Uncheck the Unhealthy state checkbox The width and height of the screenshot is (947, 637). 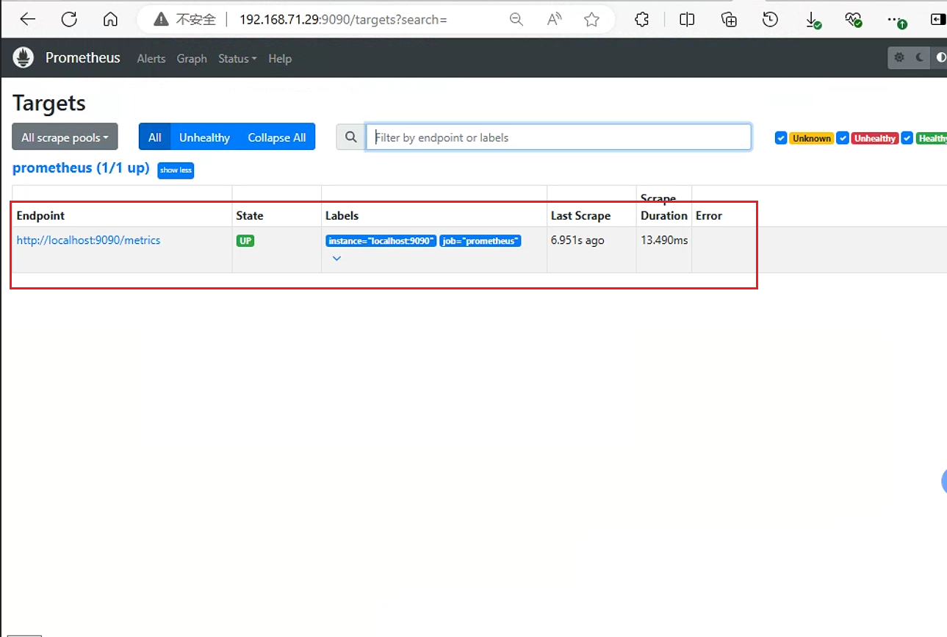click(843, 138)
